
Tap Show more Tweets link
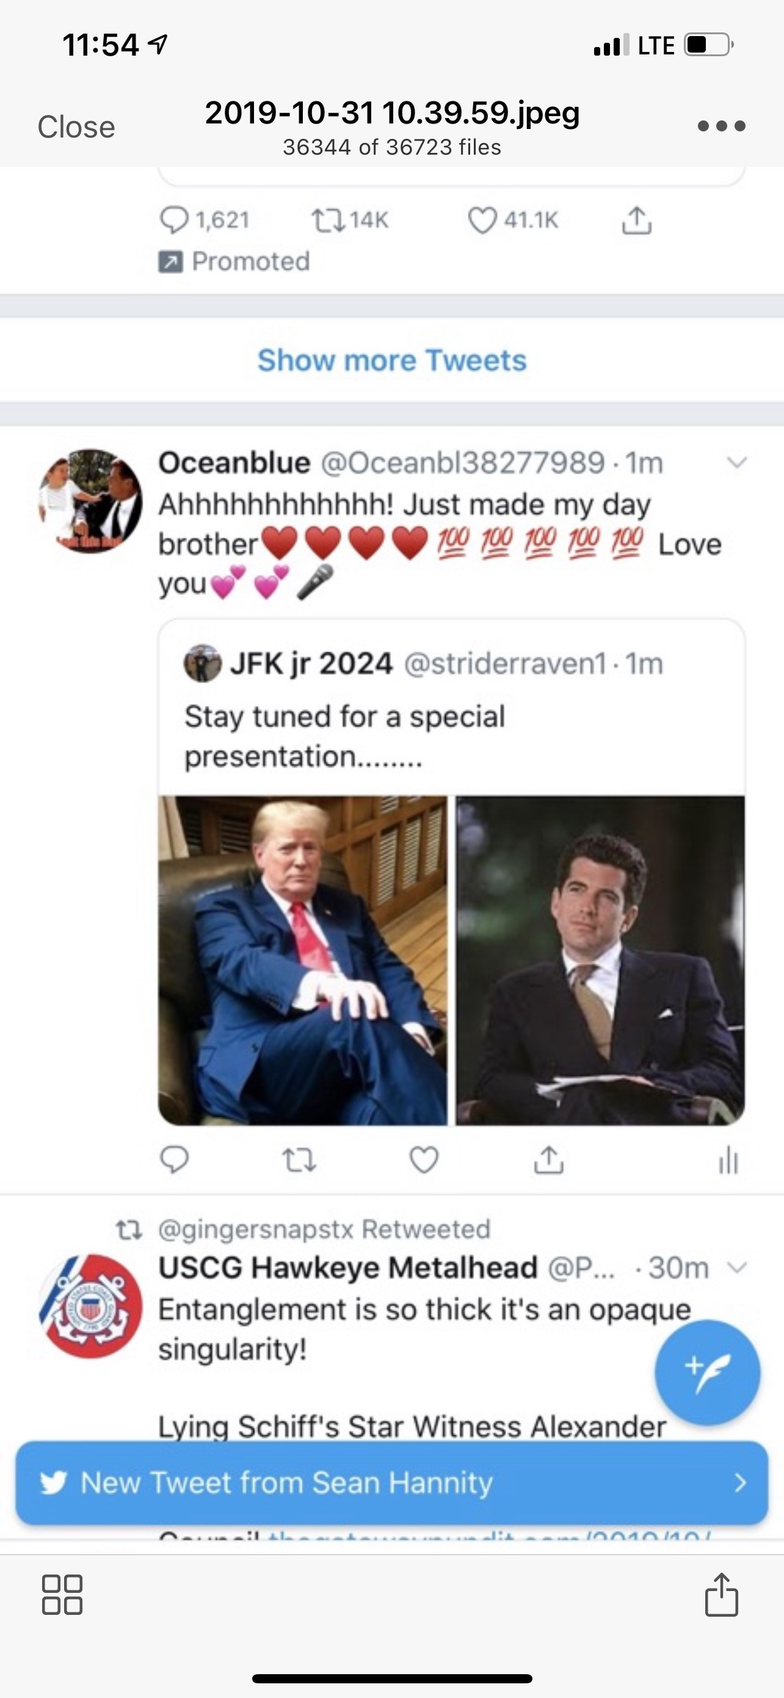coord(391,361)
